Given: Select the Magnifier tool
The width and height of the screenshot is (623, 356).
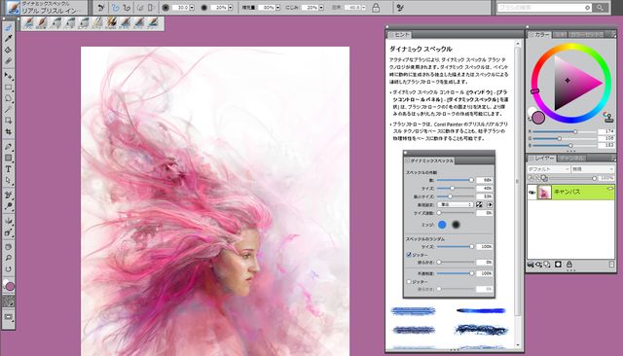Looking at the screenshot, I should (9, 258).
